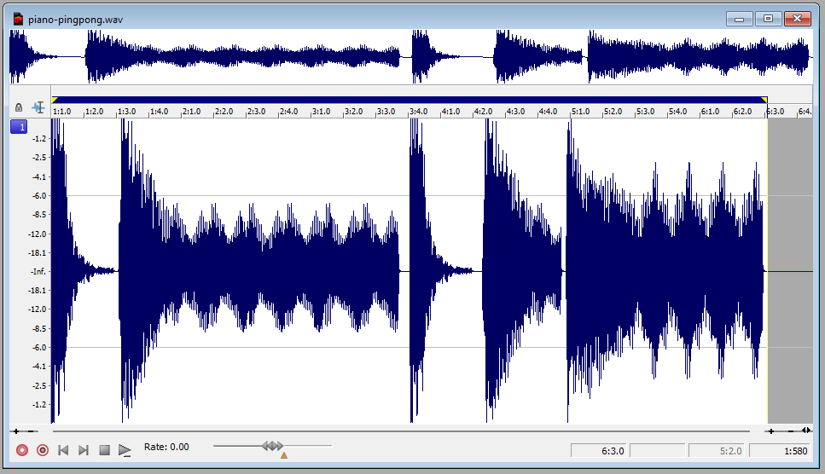Toggle channel 1 button
This screenshot has height=474, width=825.
tap(19, 127)
